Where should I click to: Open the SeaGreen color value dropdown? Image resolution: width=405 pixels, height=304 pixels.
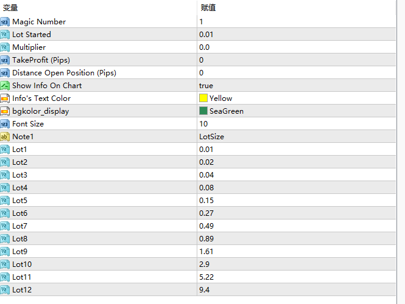tap(226, 111)
